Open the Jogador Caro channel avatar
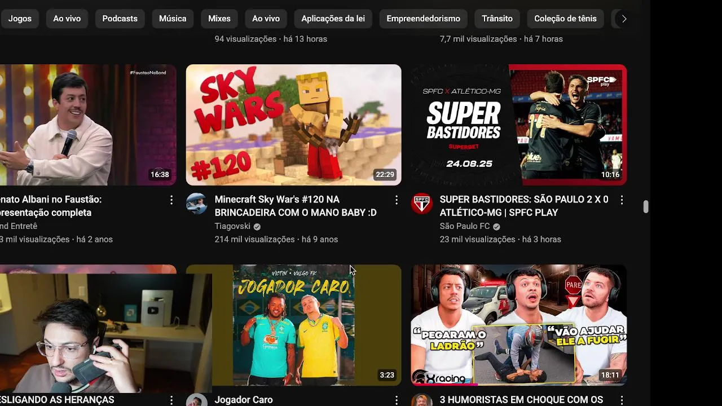This screenshot has height=406, width=722. (x=196, y=400)
